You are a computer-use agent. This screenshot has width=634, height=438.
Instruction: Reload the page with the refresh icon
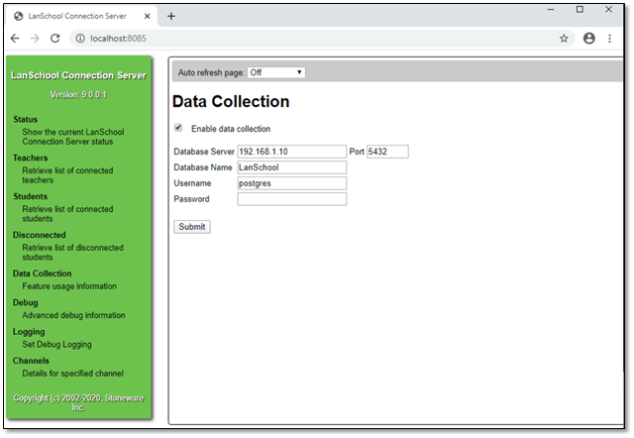click(x=55, y=39)
